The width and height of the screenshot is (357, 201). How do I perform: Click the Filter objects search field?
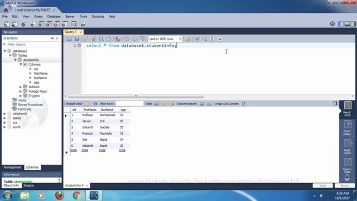(33, 45)
